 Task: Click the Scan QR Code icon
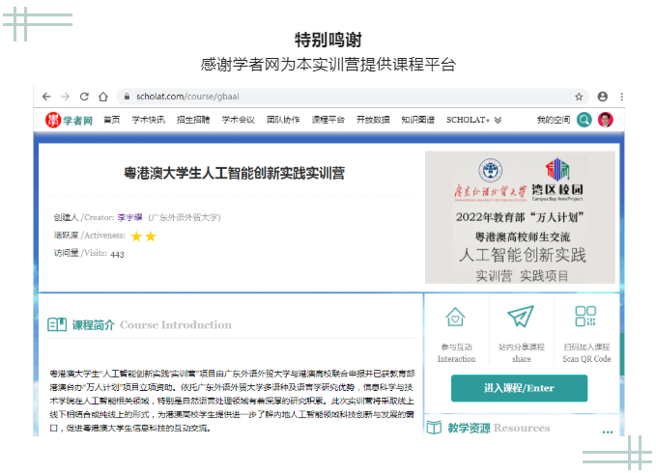(586, 318)
